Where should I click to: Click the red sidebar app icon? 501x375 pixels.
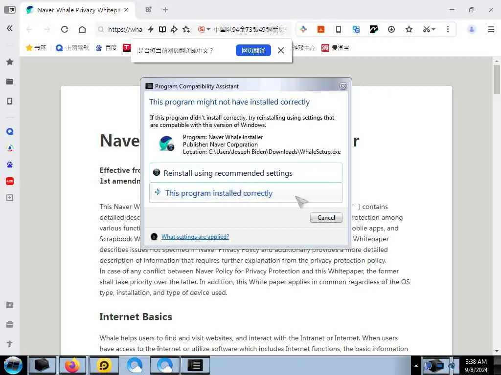click(x=10, y=181)
